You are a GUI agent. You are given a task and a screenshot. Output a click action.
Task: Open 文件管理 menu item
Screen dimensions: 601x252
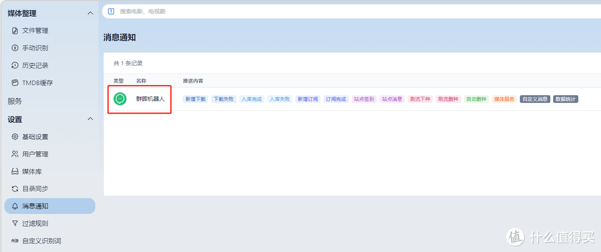(x=50, y=31)
